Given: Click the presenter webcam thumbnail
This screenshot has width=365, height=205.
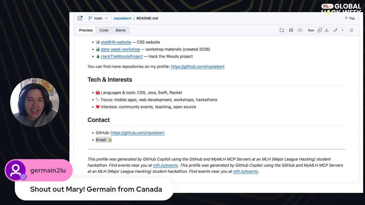Looking at the screenshot, I should (x=35, y=102).
